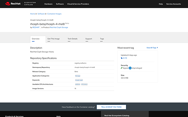Switch to the Get This Image tab
The width and height of the screenshot is (188, 117).
pos(53,39)
